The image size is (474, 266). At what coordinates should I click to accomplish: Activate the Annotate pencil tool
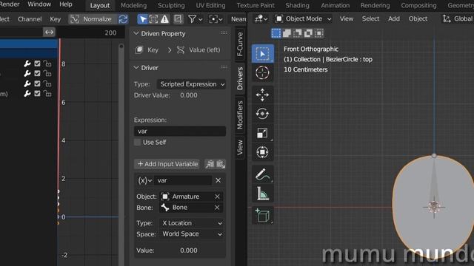262,174
